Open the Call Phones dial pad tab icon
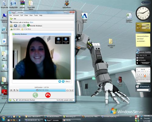 (x=16, y=26)
